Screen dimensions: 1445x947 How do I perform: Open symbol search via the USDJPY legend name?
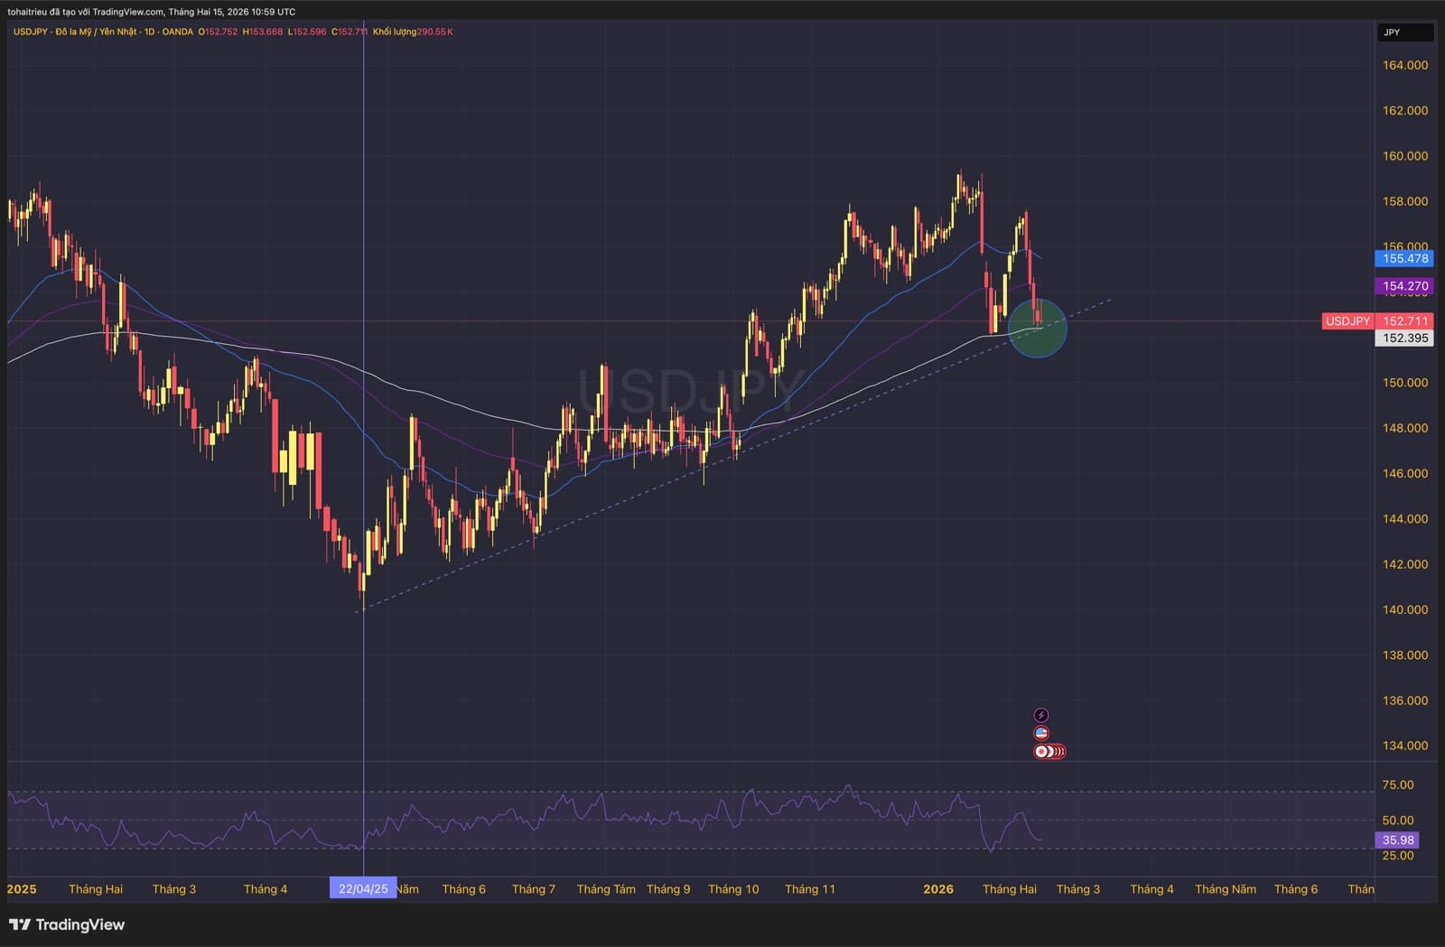click(x=30, y=30)
